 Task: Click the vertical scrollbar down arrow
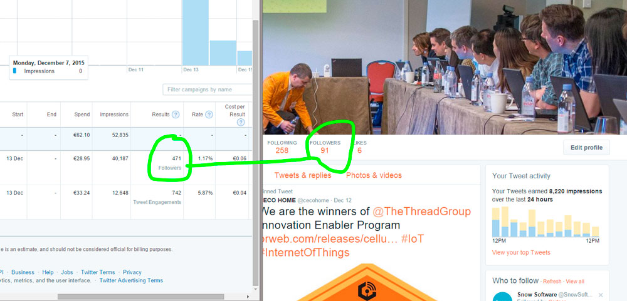pyautogui.click(x=256, y=289)
